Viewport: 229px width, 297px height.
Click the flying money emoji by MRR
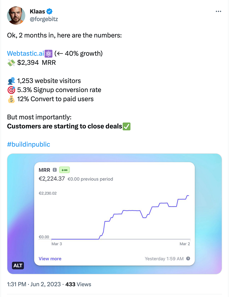11,63
